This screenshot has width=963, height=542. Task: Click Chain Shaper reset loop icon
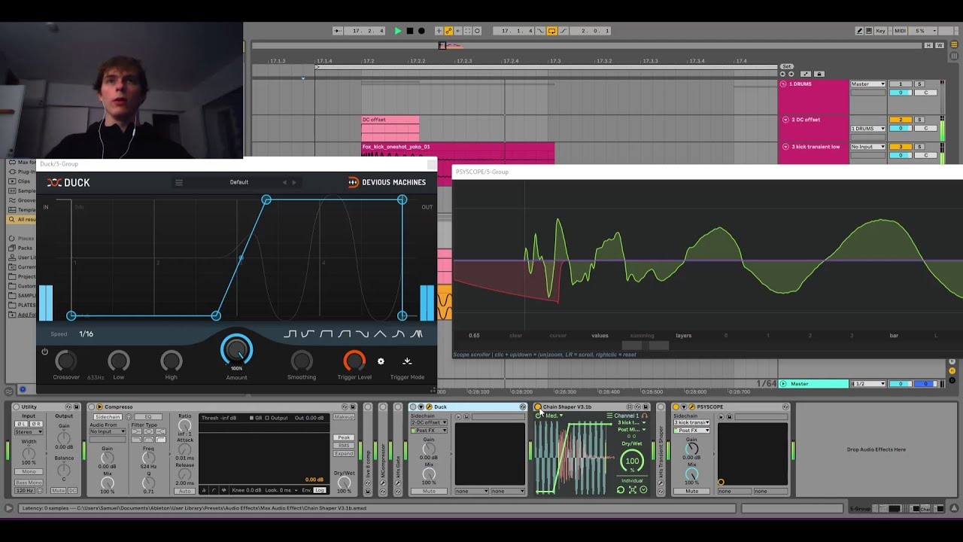[621, 490]
